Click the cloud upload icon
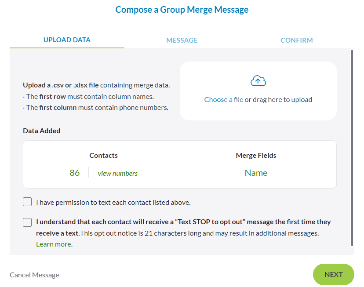The image size is (364, 287). pyautogui.click(x=258, y=81)
